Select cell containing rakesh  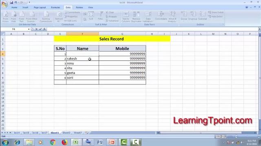point(82,58)
